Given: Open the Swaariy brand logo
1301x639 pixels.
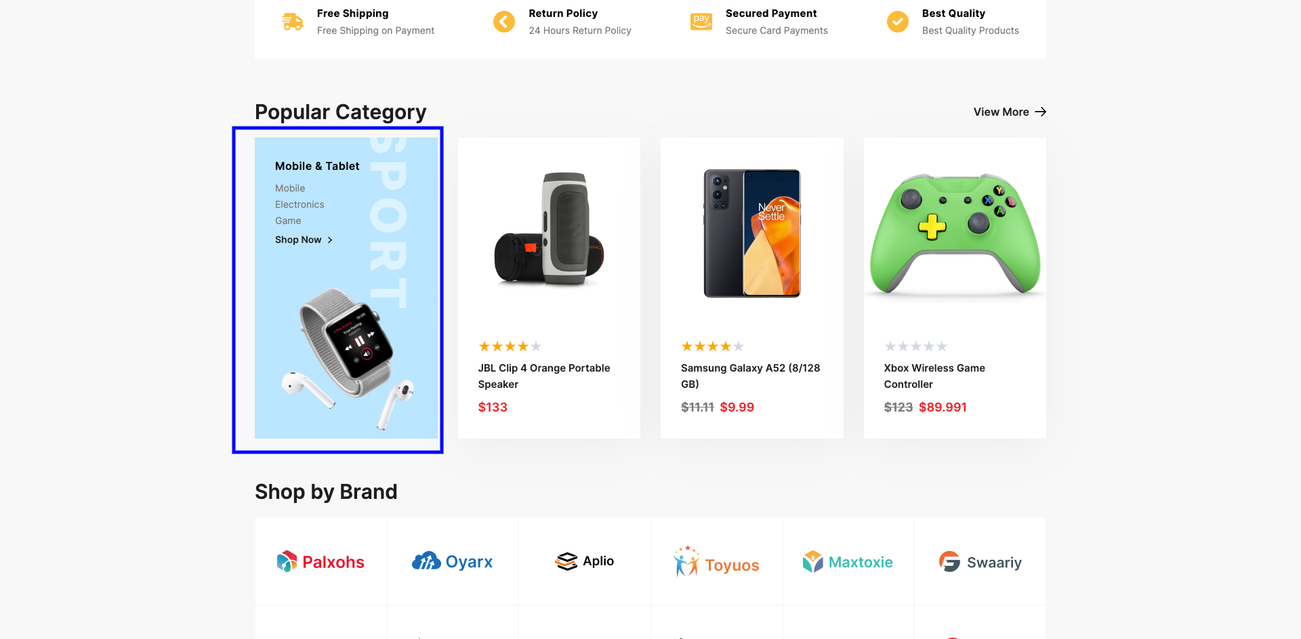Looking at the screenshot, I should pyautogui.click(x=980, y=562).
